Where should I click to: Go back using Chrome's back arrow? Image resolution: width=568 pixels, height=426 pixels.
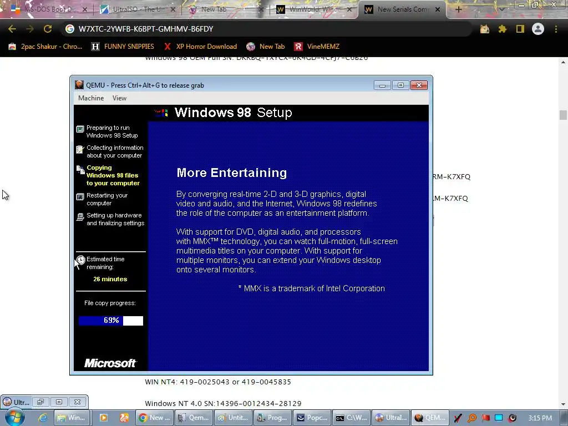point(12,29)
